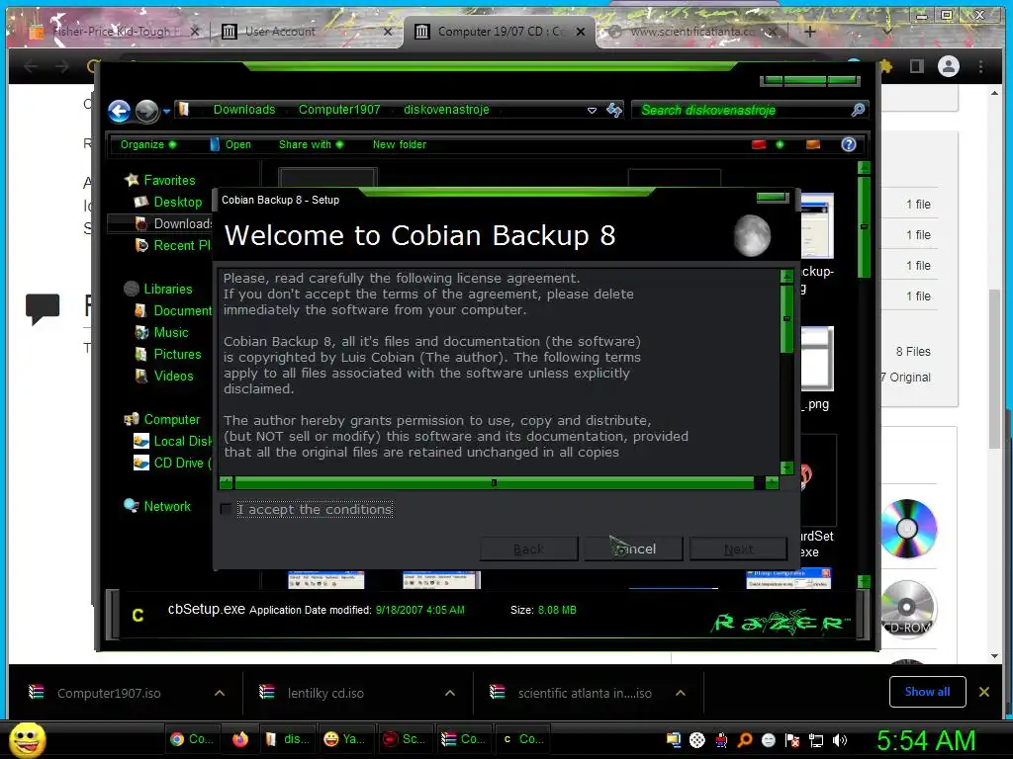Click the Downloads breadcrumb in address bar
This screenshot has height=759, width=1013.
tap(244, 110)
